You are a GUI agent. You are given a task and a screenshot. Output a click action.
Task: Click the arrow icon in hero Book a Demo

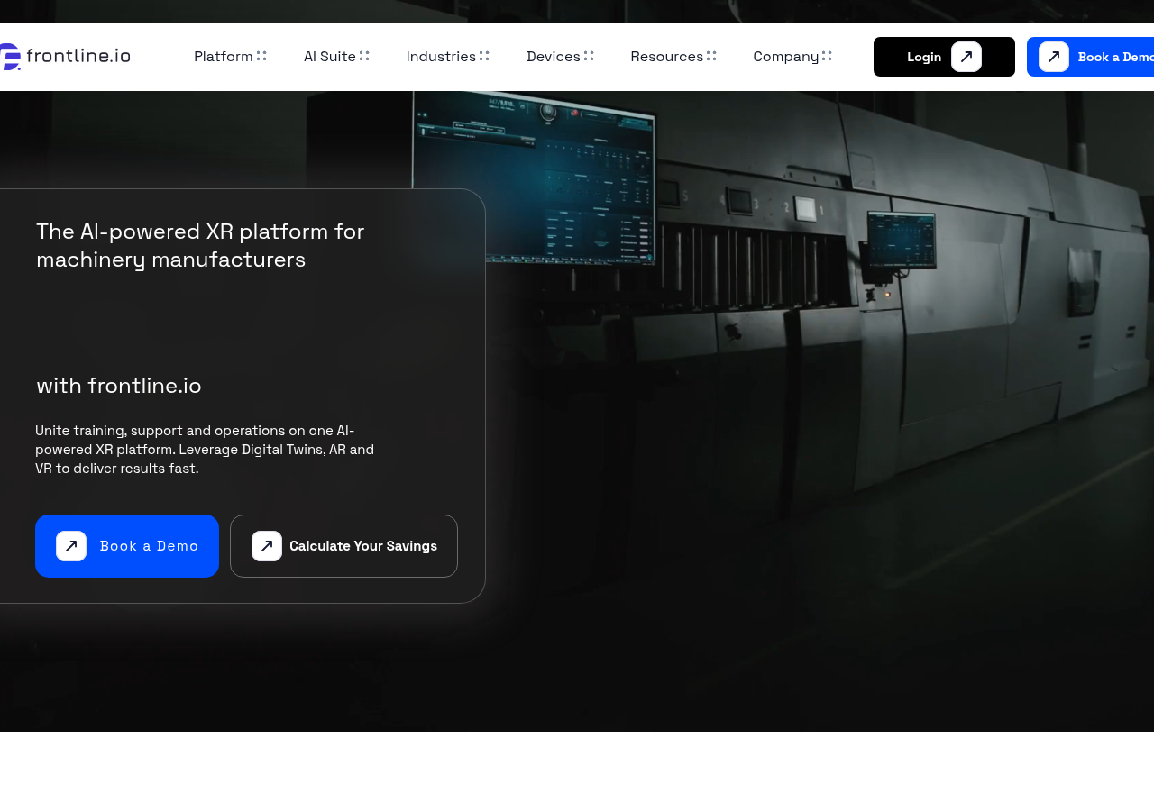(71, 546)
